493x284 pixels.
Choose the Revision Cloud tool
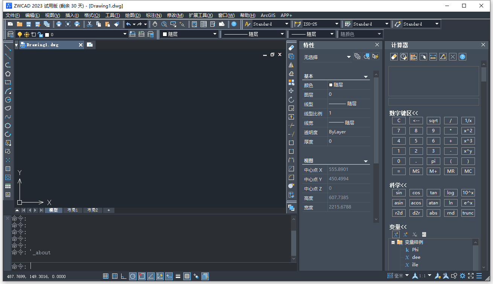[8, 108]
